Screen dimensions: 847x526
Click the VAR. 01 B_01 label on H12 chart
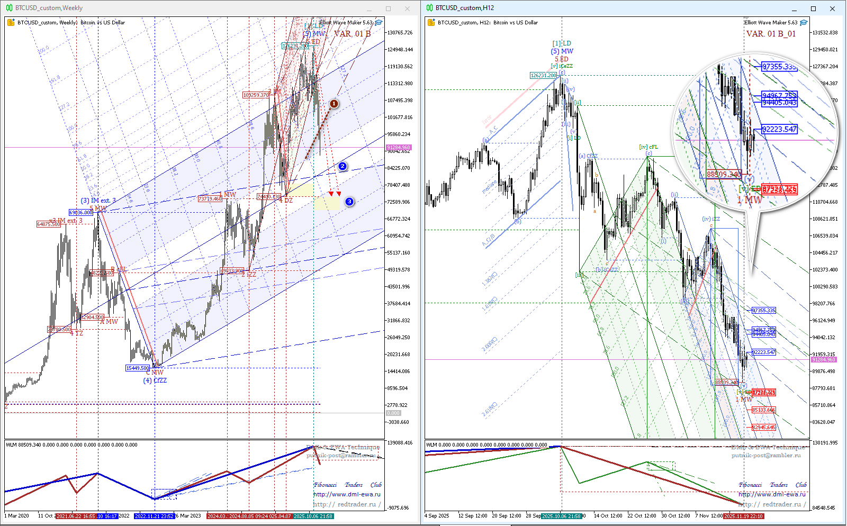click(771, 34)
